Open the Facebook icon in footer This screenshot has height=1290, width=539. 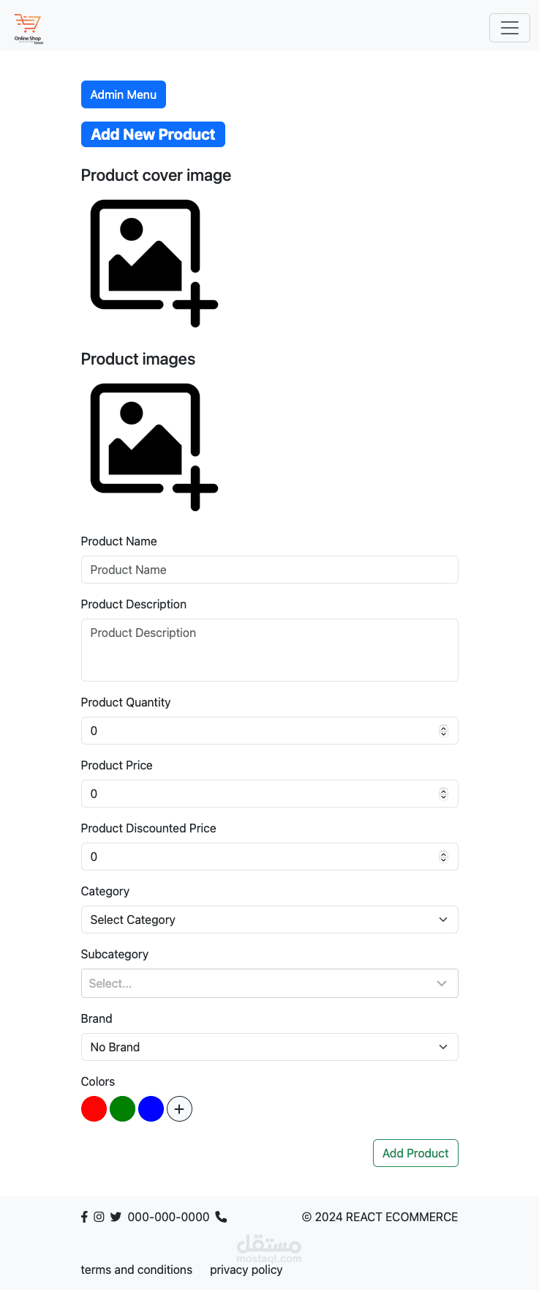tap(84, 1217)
